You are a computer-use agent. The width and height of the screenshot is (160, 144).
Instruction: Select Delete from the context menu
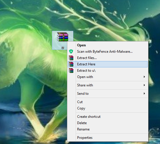(x=108, y=123)
